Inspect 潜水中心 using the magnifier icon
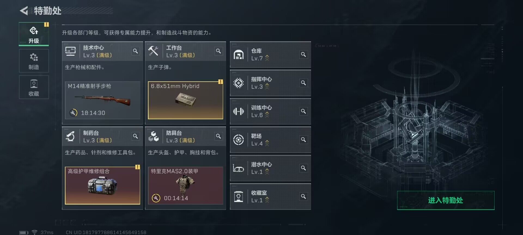The image size is (523, 235). coord(303,168)
